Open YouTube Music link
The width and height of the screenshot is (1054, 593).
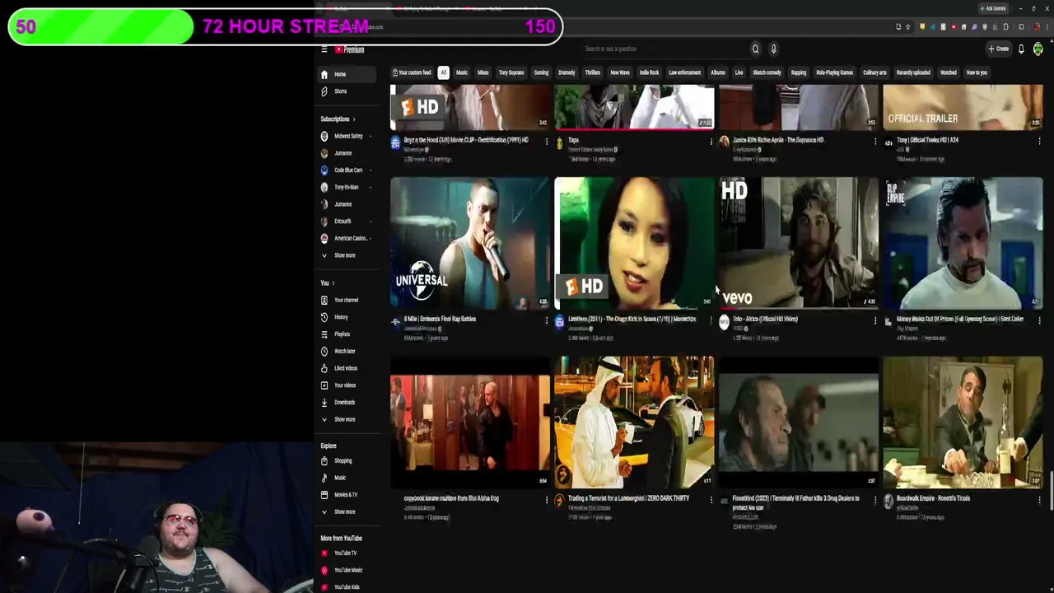click(346, 570)
